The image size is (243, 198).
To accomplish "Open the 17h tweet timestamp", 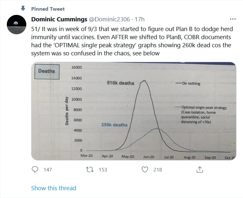I will pyautogui.click(x=140, y=19).
